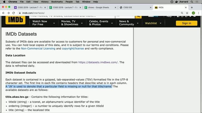The width and height of the screenshot is (202, 113).
Task: Click the Sign in button
Action: click(x=187, y=23)
